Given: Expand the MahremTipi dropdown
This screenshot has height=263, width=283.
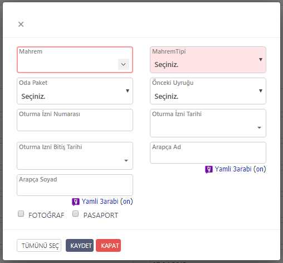Looking at the screenshot, I should pyautogui.click(x=208, y=60).
